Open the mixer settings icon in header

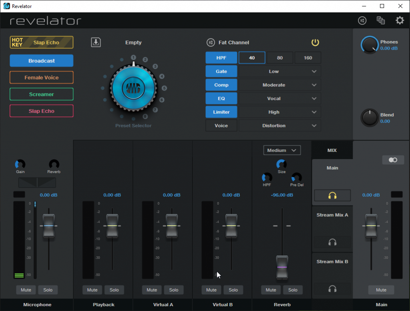tap(362, 20)
